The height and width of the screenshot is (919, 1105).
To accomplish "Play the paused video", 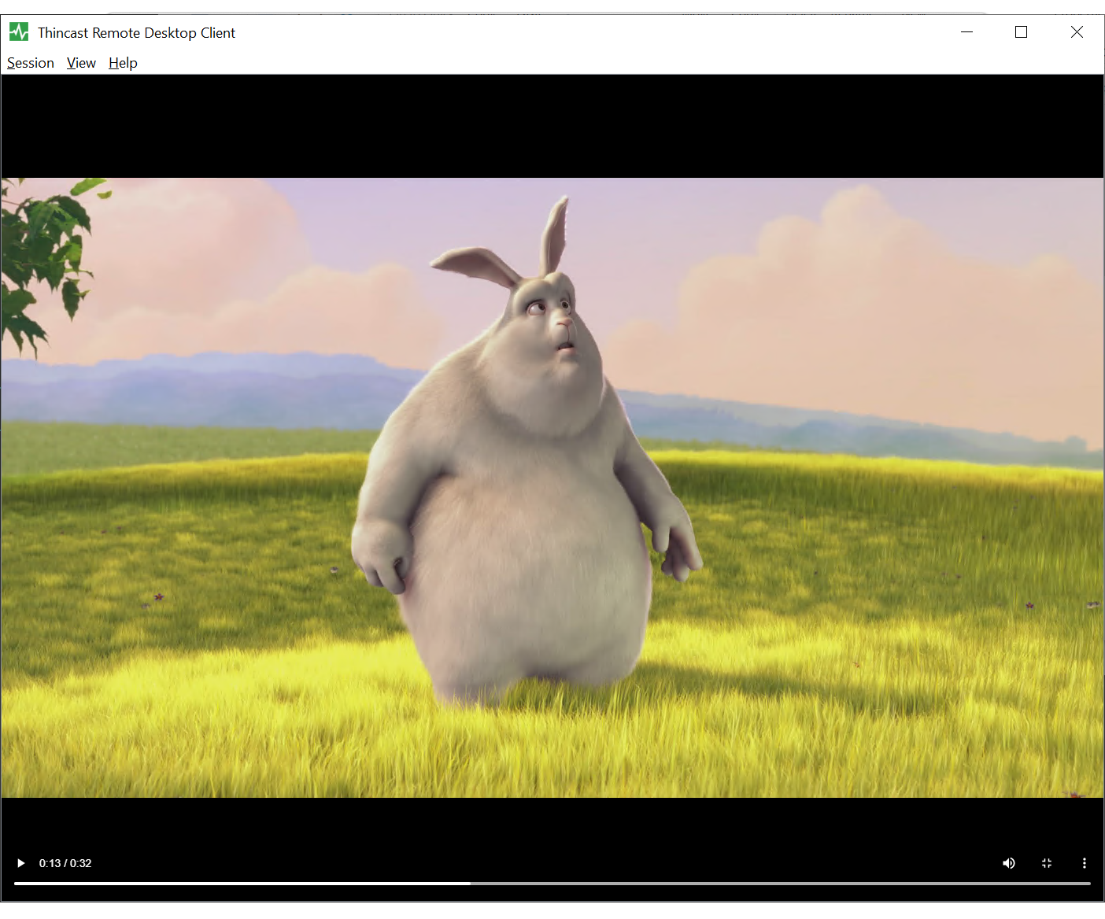I will [x=21, y=863].
